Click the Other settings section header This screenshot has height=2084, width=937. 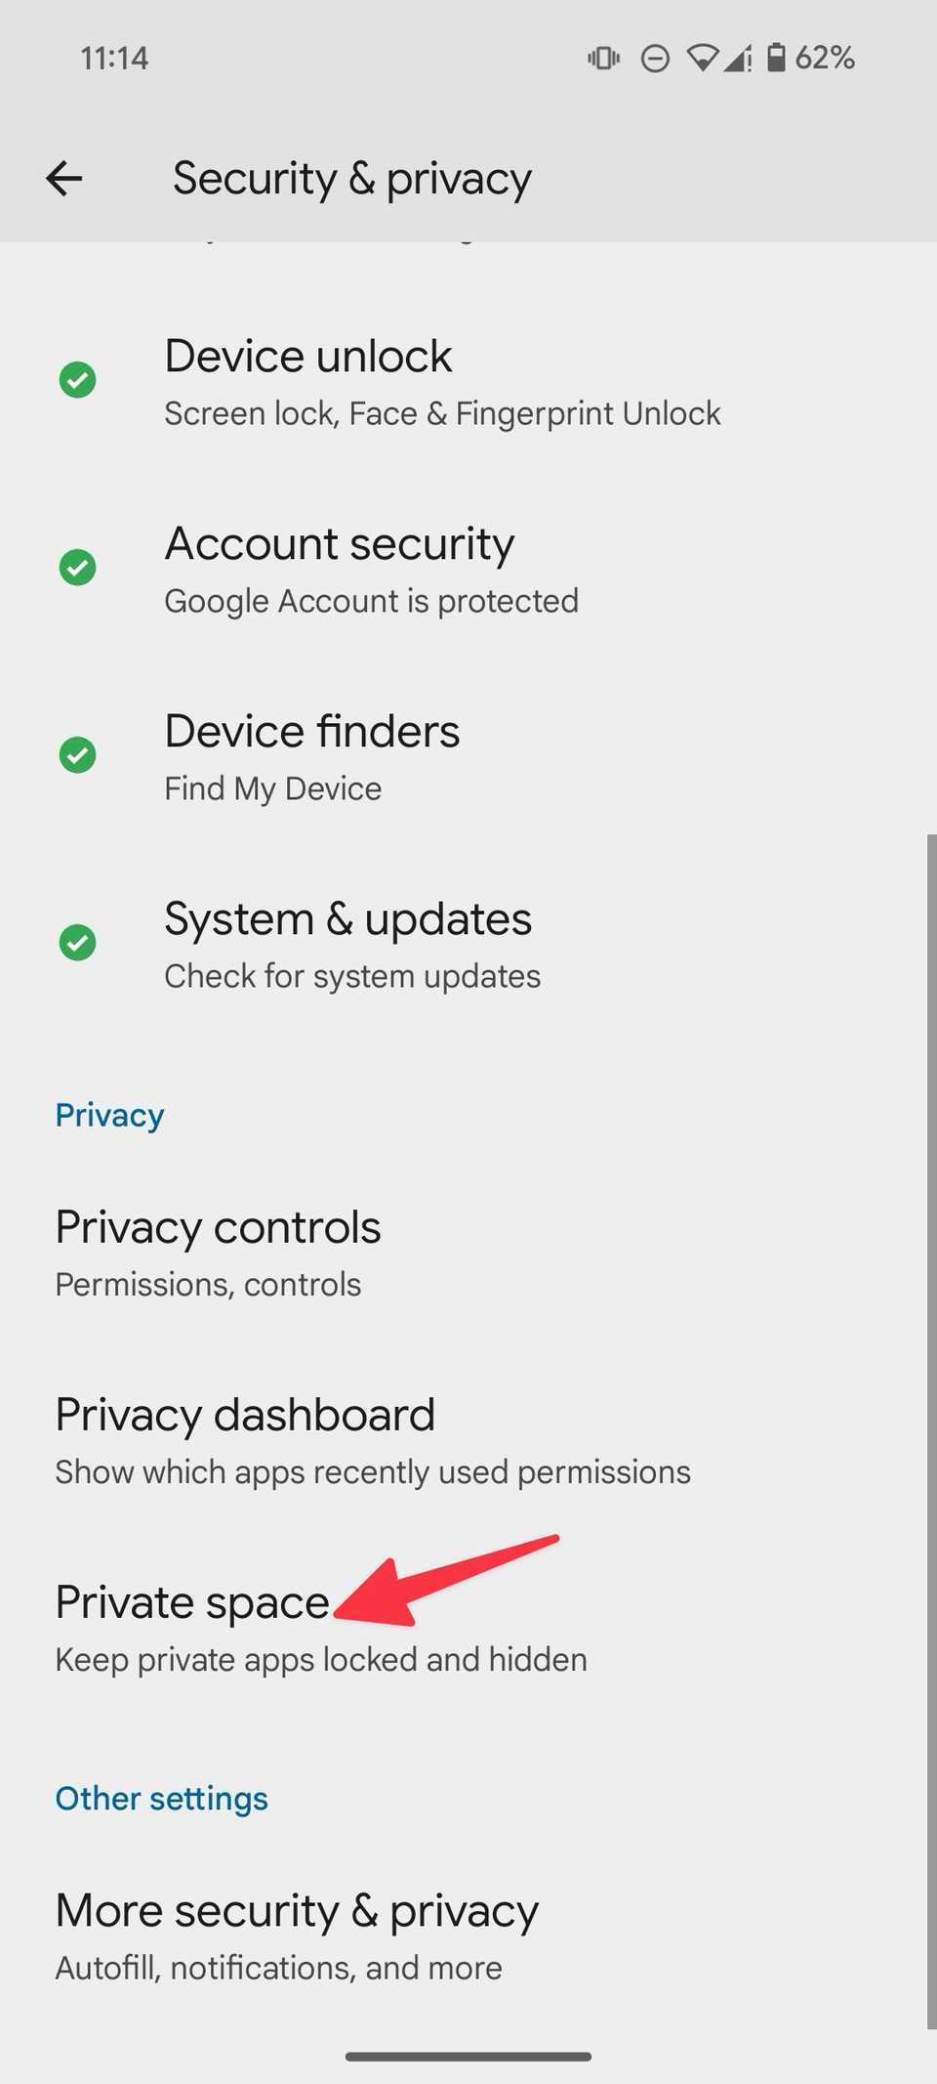pos(161,1798)
